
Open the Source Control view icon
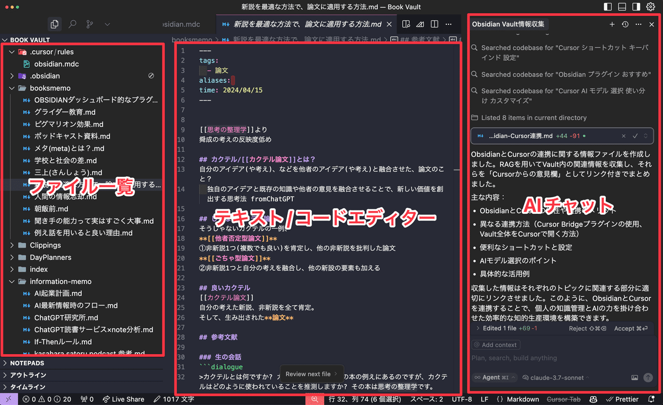(x=90, y=24)
